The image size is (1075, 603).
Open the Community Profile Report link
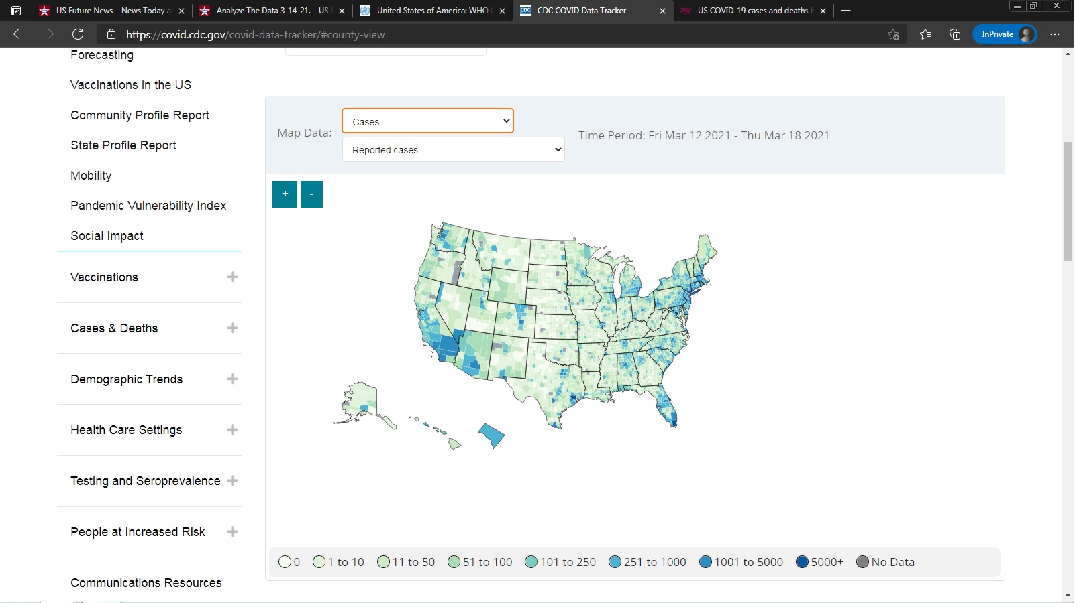click(140, 115)
